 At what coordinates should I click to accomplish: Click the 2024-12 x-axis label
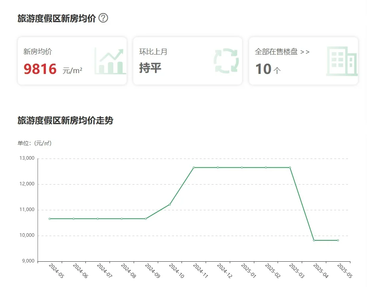[x=223, y=272]
